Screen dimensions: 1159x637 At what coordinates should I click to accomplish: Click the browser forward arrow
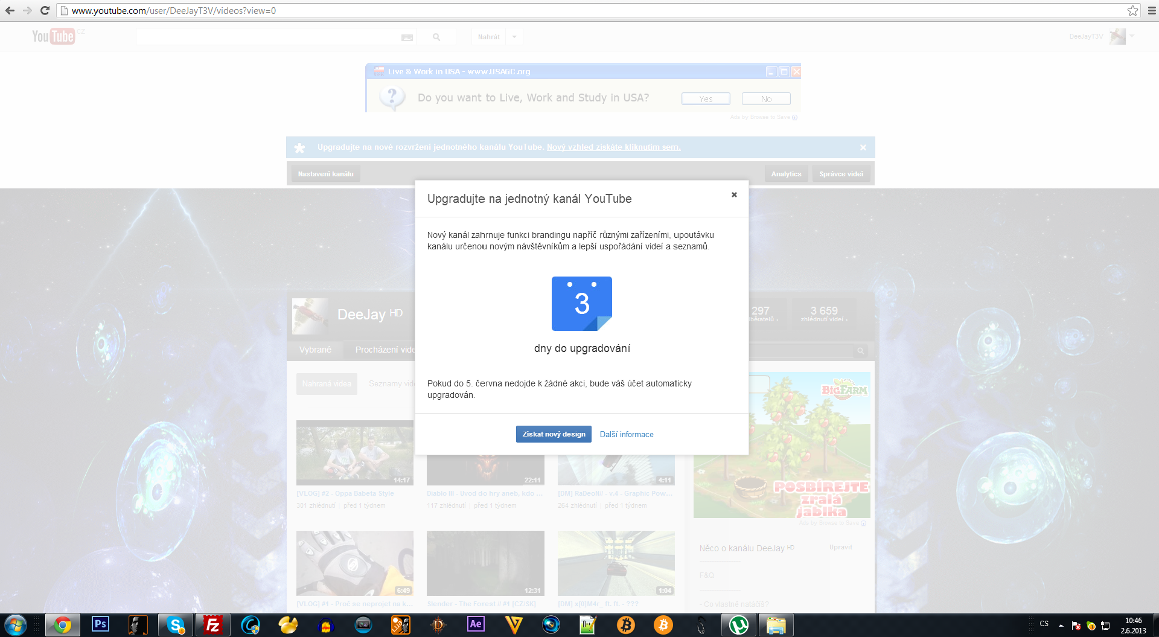point(27,10)
